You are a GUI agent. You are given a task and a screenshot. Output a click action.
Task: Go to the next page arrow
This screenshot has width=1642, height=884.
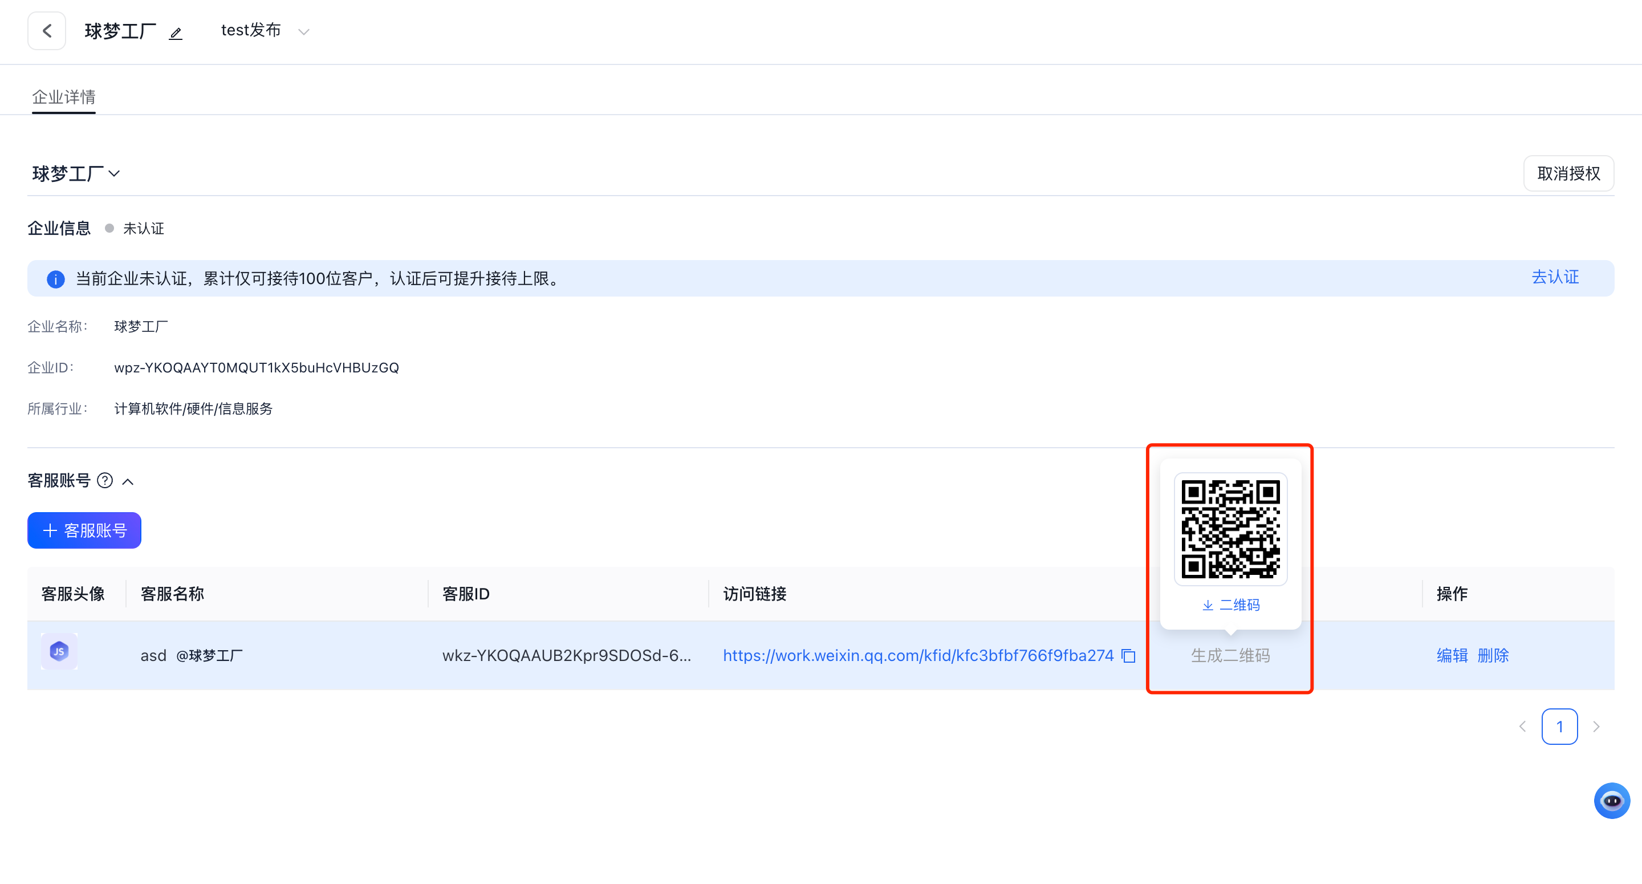click(1596, 727)
